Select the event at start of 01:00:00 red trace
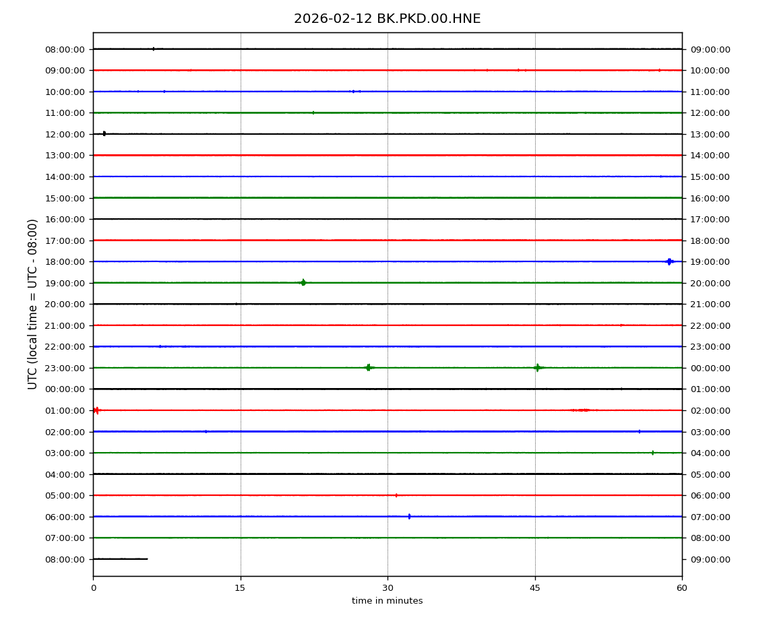Image resolution: width=775 pixels, height=640 pixels. [96, 410]
